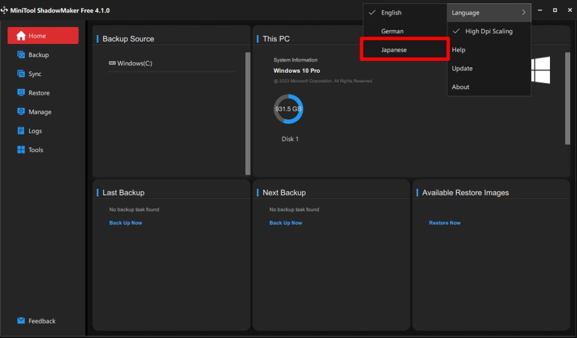Click Sync label in the sidebar

[x=35, y=74]
